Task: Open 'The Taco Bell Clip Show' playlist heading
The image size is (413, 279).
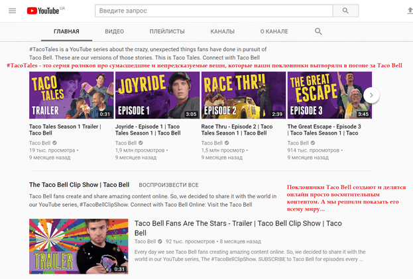Action: pos(80,185)
